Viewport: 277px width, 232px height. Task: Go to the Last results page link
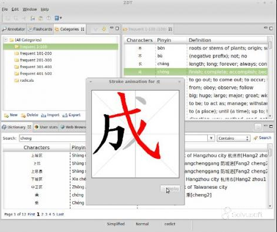point(60,214)
